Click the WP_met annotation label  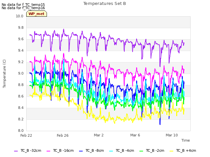pos(36,14)
